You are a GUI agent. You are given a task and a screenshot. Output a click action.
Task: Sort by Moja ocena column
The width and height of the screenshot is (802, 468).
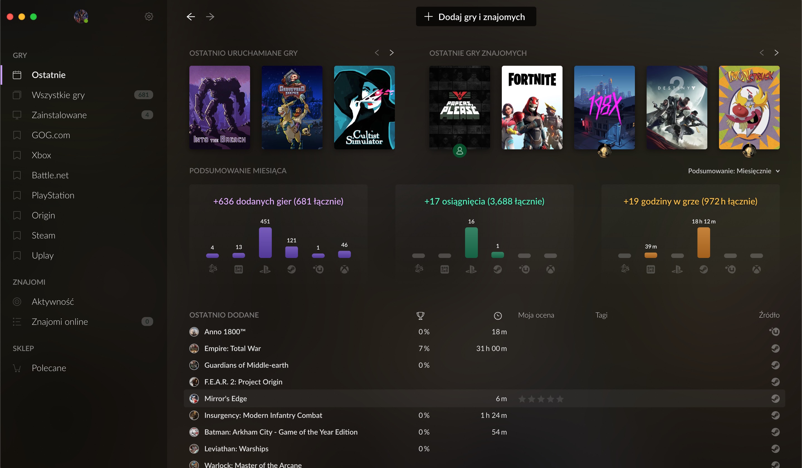click(x=536, y=315)
